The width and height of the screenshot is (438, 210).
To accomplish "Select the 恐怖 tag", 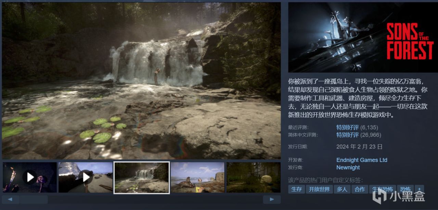I will pos(405,189).
